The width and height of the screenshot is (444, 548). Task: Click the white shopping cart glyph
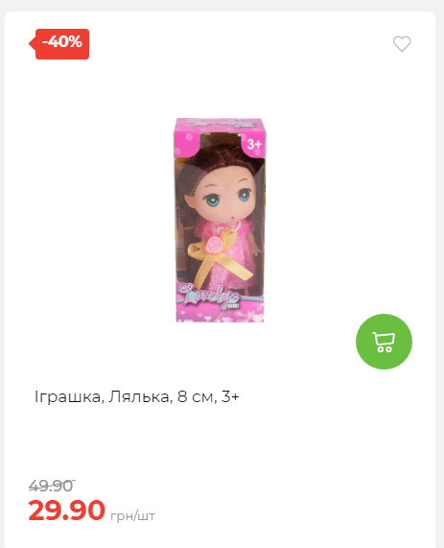click(384, 342)
